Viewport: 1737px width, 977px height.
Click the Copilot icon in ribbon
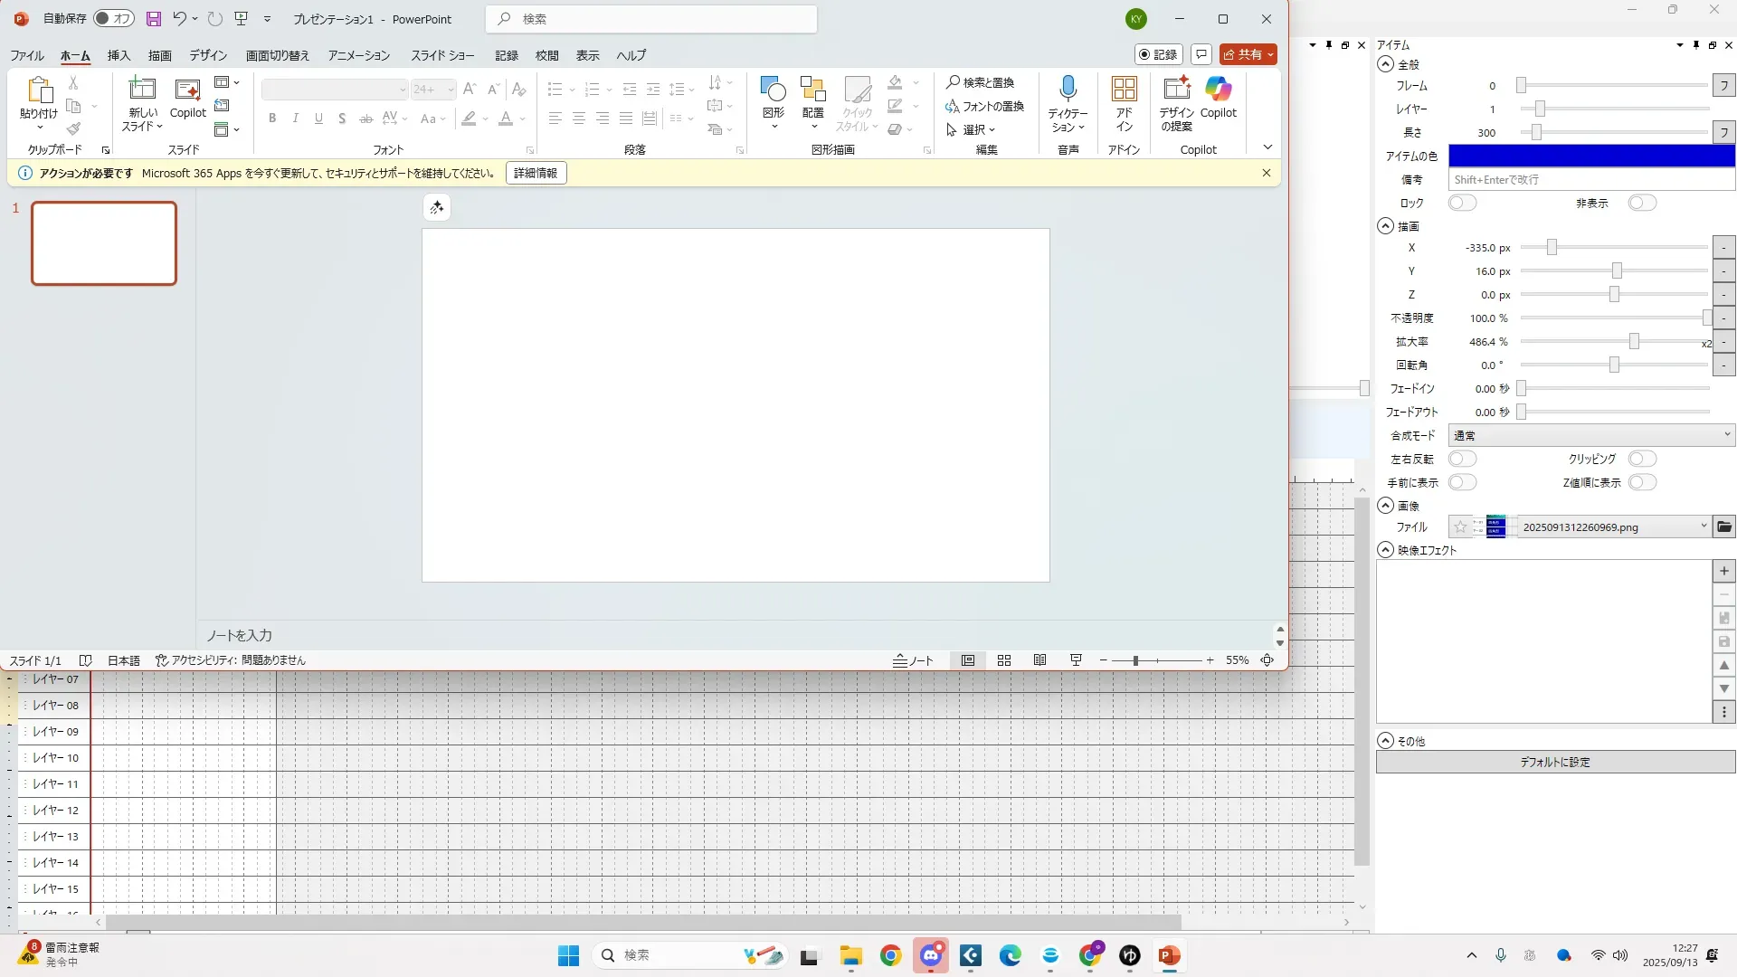point(1218,90)
